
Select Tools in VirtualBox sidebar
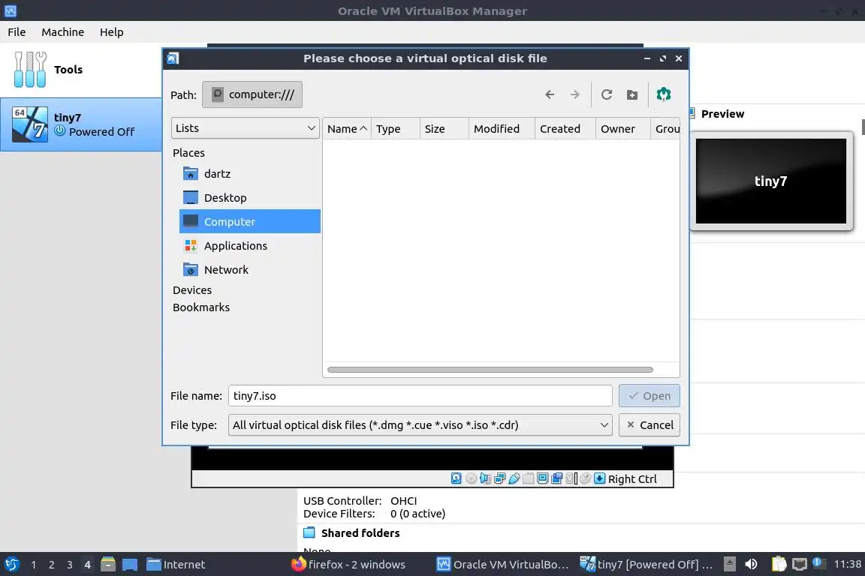point(80,70)
